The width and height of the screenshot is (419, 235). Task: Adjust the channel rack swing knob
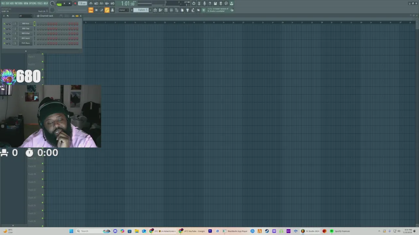61,16
